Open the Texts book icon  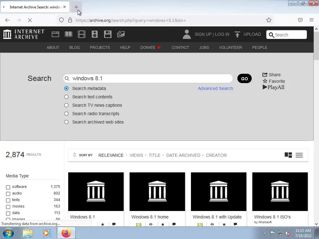pyautogui.click(x=68, y=34)
